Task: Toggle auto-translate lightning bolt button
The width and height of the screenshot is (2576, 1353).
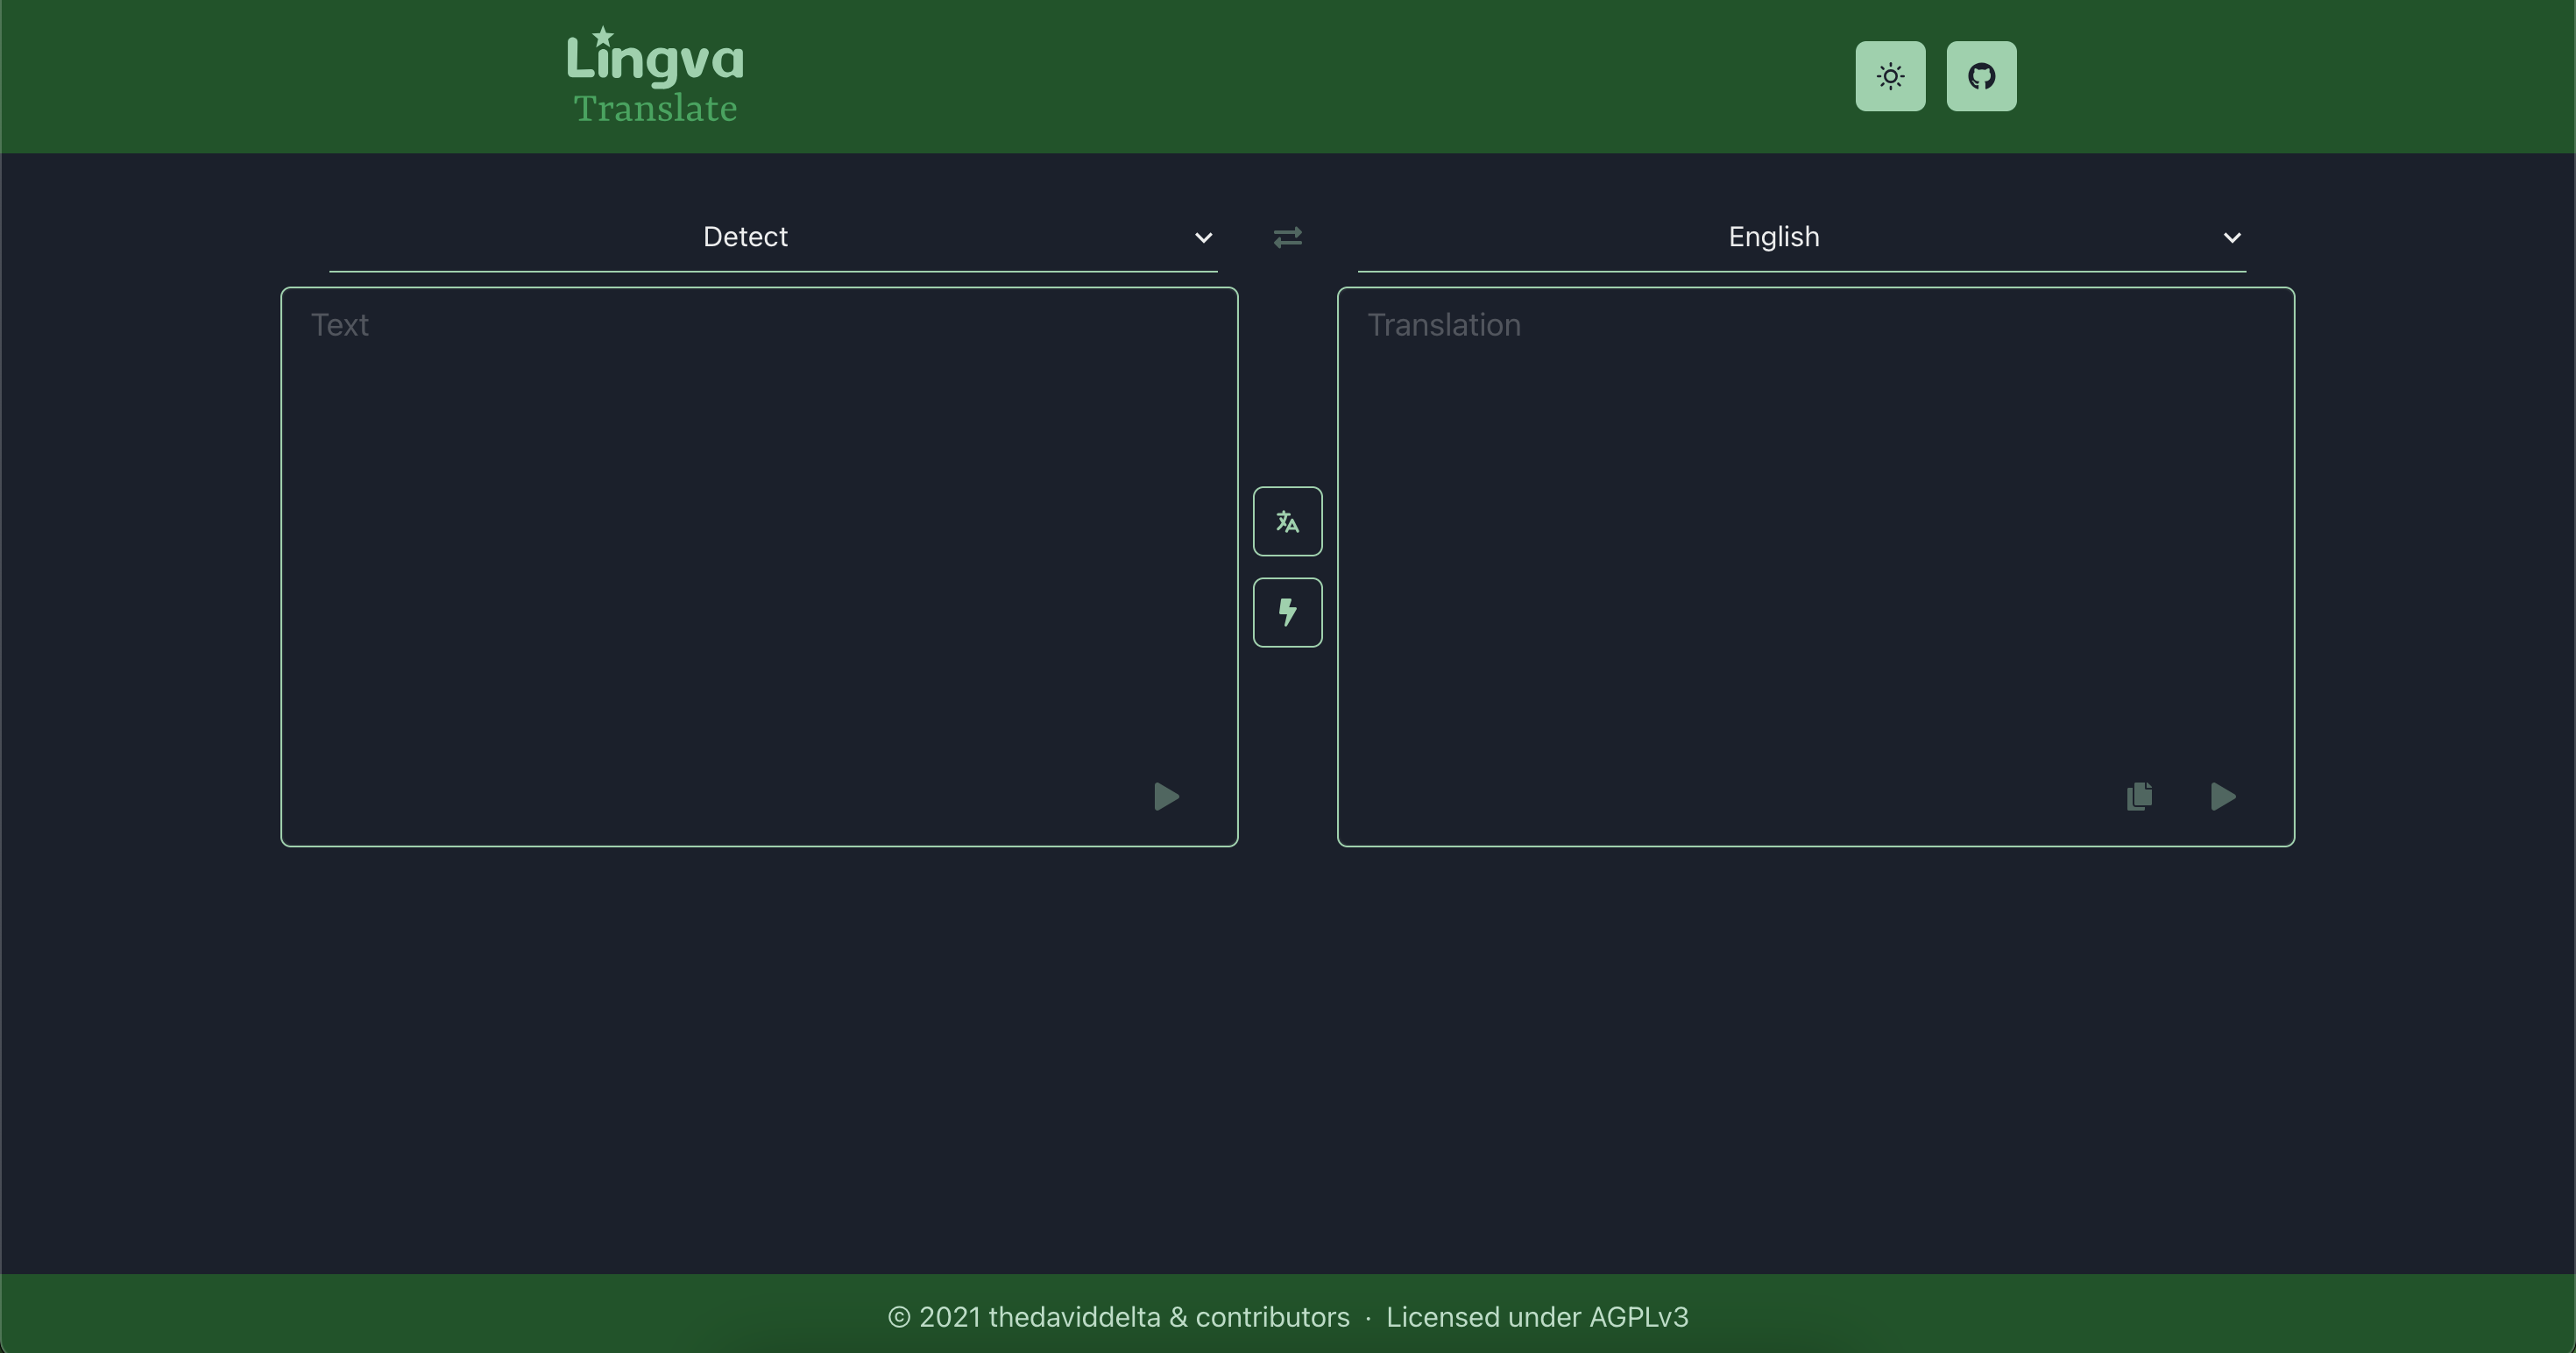Action: [x=1287, y=612]
